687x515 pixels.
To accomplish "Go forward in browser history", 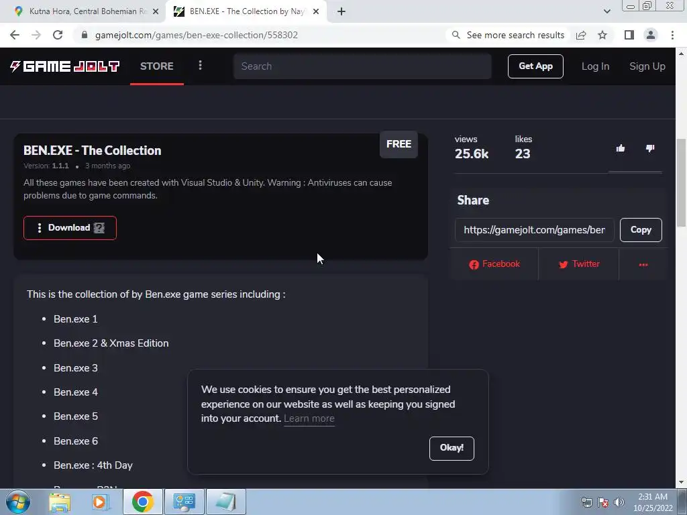I will (36, 35).
